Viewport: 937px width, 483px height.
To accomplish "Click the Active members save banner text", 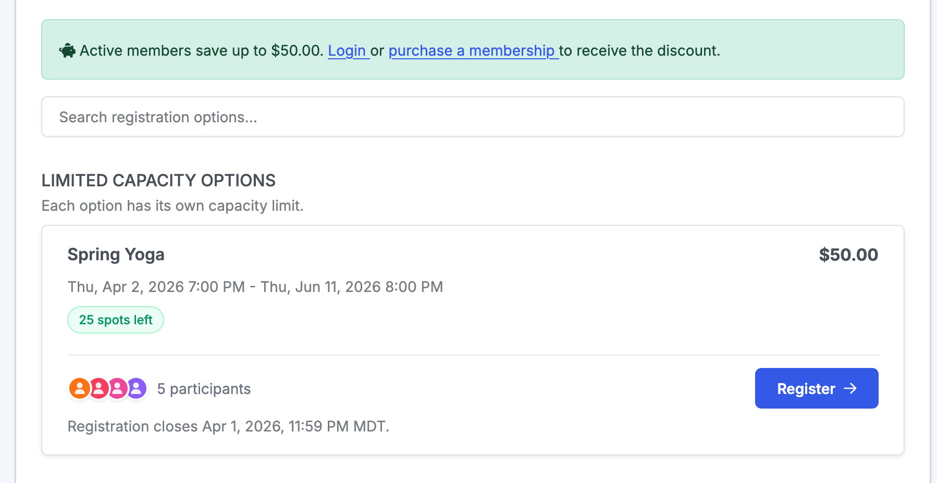I will pos(202,51).
